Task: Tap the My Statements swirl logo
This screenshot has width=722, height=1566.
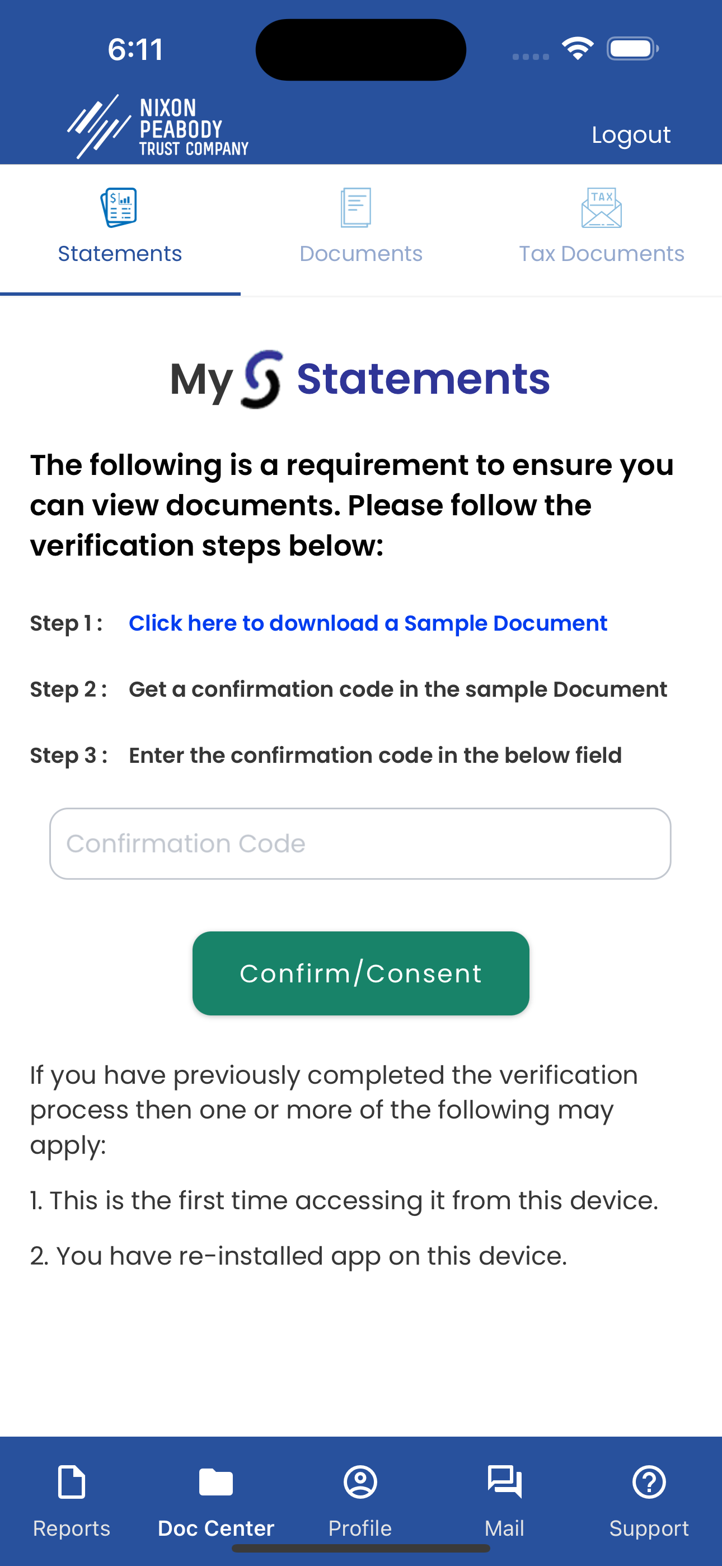Action: pyautogui.click(x=262, y=379)
